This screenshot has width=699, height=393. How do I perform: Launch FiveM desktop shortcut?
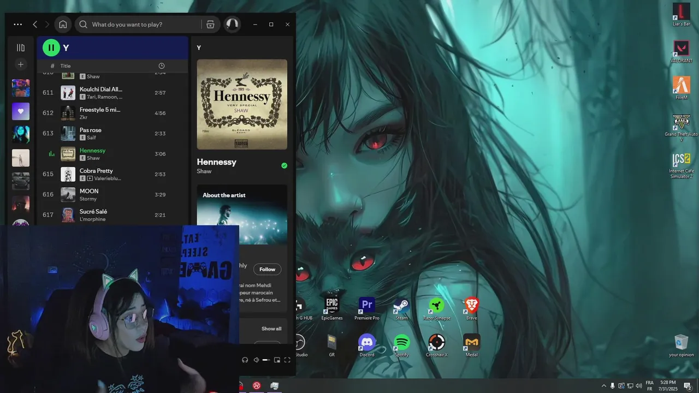click(x=681, y=88)
